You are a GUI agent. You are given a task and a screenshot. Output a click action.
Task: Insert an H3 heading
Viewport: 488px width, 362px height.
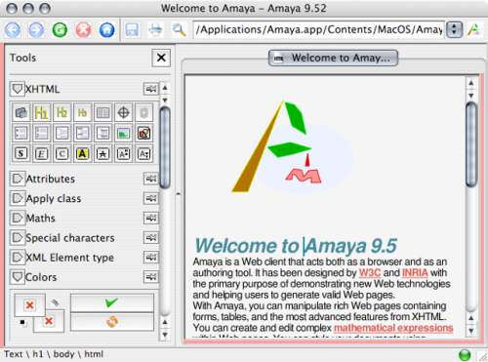click(x=82, y=113)
